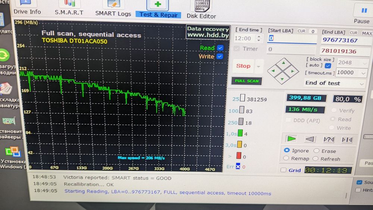373x210 pixels.
Task: Click the 100 ms block color swatch
Action: click(x=242, y=110)
